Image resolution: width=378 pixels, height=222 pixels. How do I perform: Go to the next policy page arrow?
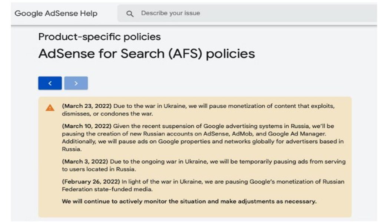pyautogui.click(x=76, y=83)
